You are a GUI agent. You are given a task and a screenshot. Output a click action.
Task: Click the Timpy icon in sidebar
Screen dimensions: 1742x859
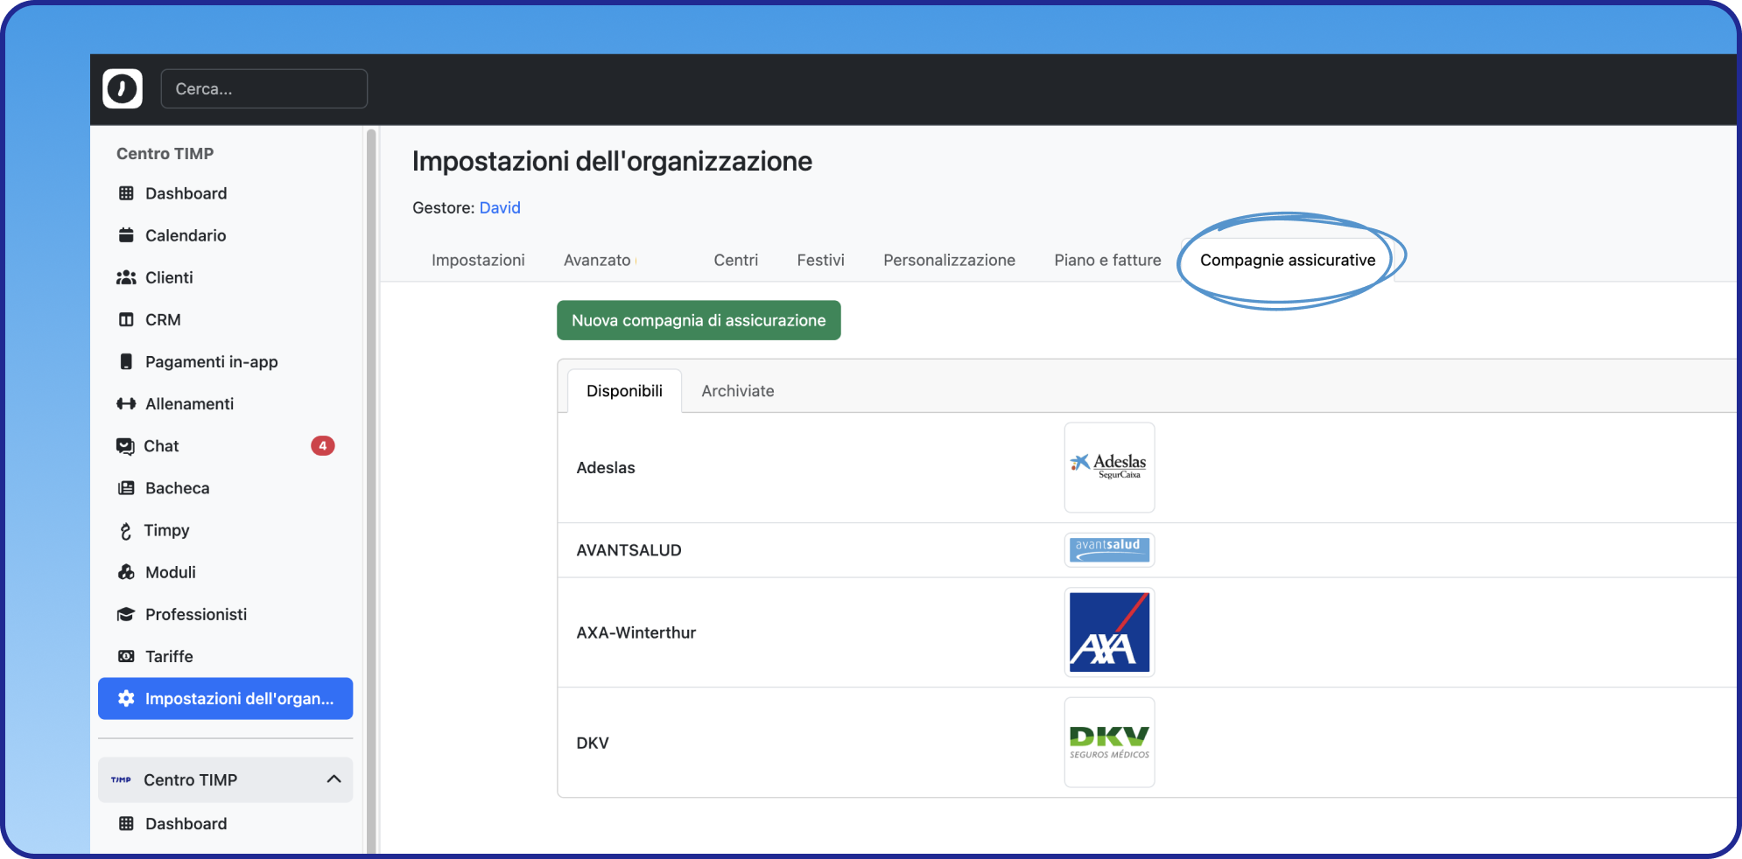126,531
